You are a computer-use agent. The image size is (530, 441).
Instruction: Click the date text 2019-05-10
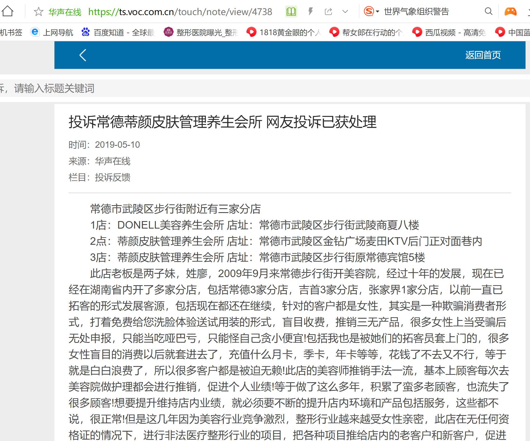(117, 145)
